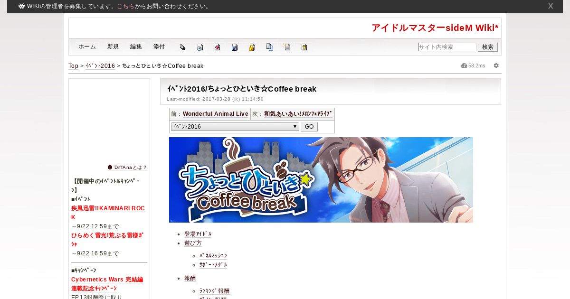Go to Top breadcrumb link
The height and width of the screenshot is (299, 570).
coord(73,66)
